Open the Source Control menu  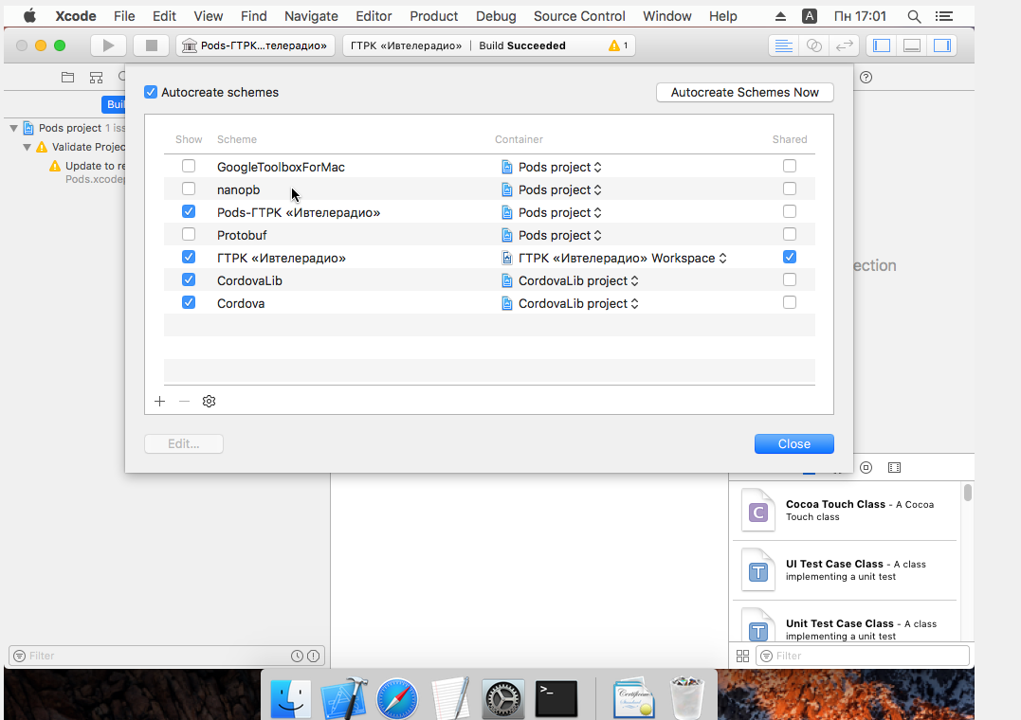tap(578, 15)
